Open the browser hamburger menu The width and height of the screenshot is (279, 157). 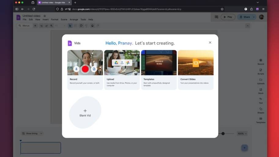click(x=263, y=9)
